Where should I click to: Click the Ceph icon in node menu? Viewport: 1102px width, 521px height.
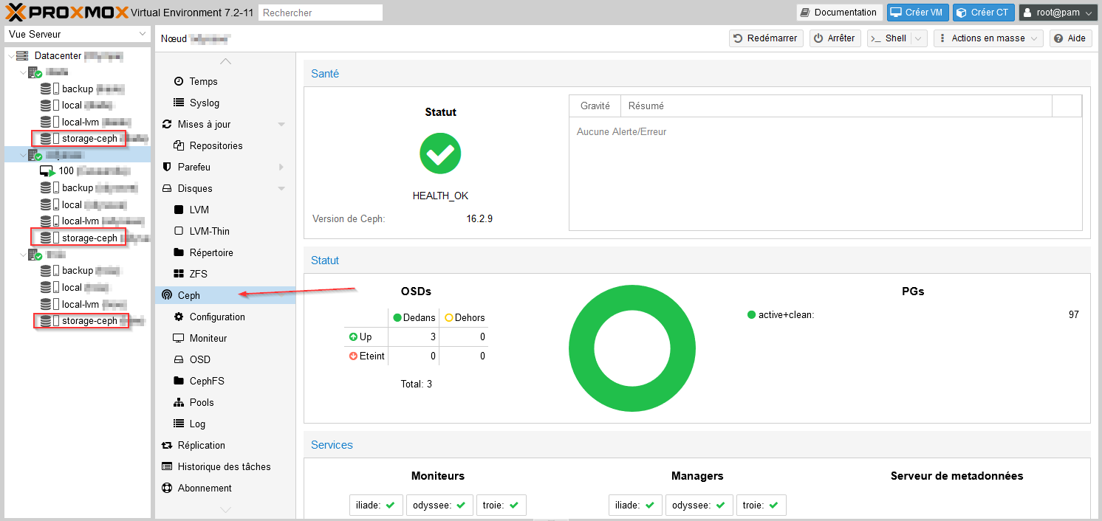[x=167, y=295]
